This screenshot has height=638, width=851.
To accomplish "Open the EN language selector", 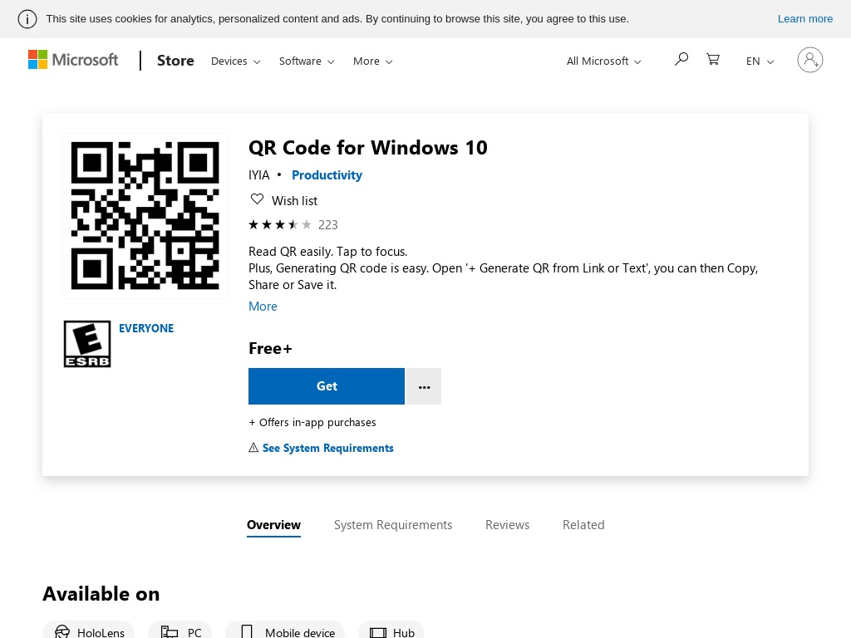I will 760,61.
